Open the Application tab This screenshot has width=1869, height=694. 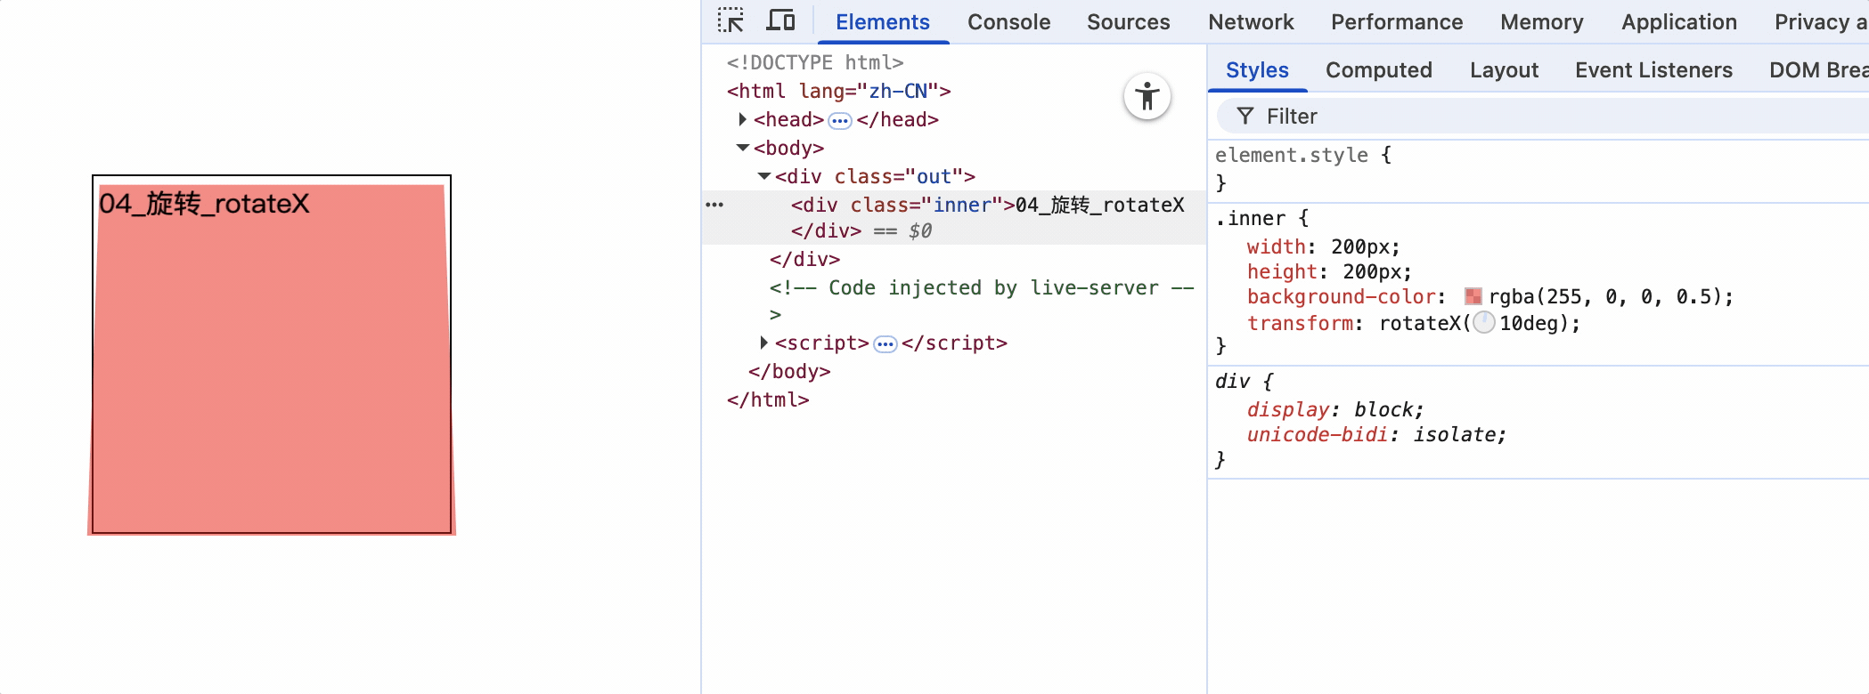(x=1679, y=21)
